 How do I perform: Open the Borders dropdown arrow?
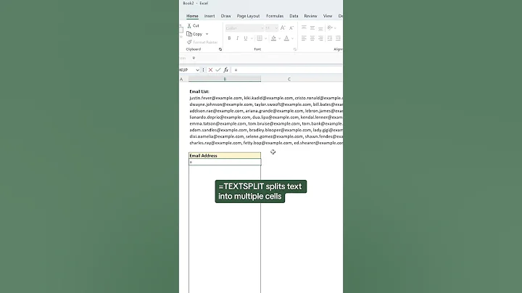point(265,38)
